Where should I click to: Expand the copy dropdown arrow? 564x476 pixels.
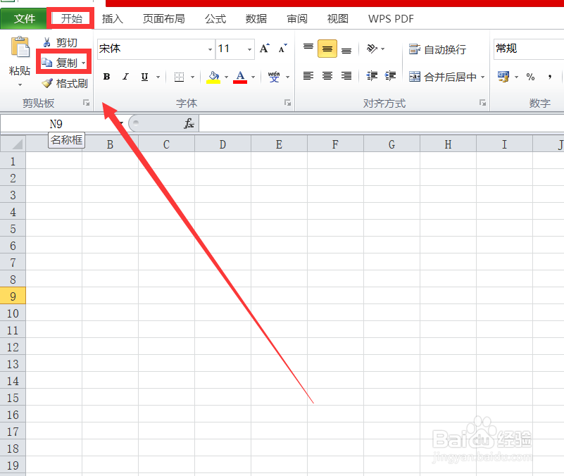coord(84,63)
